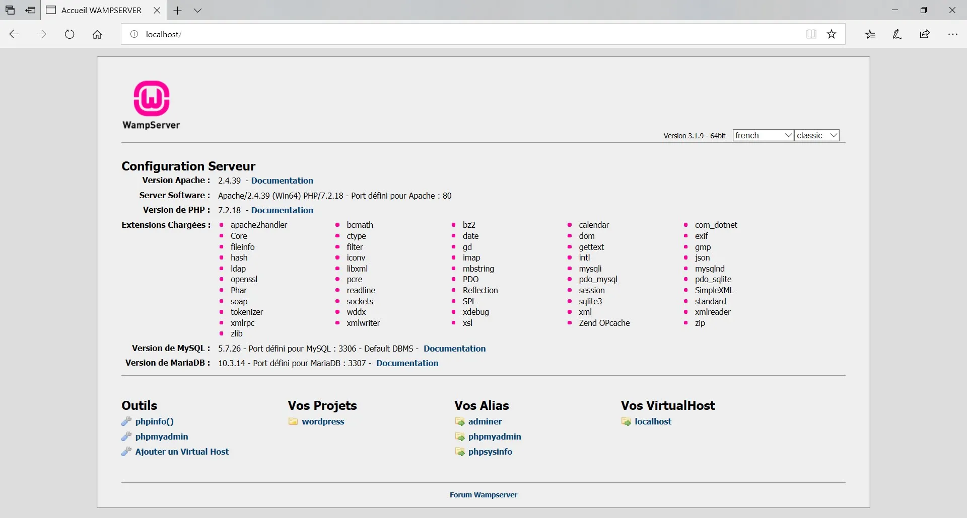Set tabs aside icon
This screenshot has height=518, width=967.
click(x=30, y=10)
